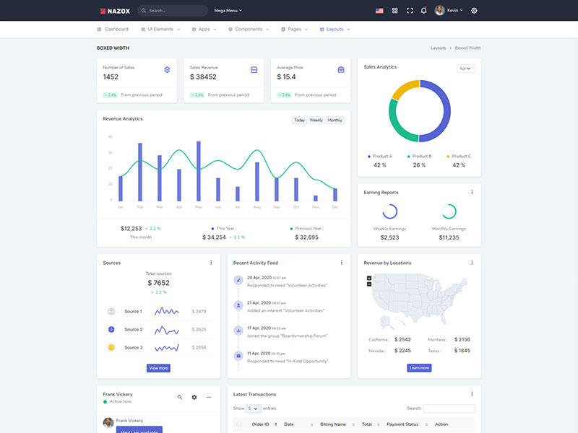The image size is (578, 433).
Task: Open the Mega Menu in the header
Action: pos(228,11)
